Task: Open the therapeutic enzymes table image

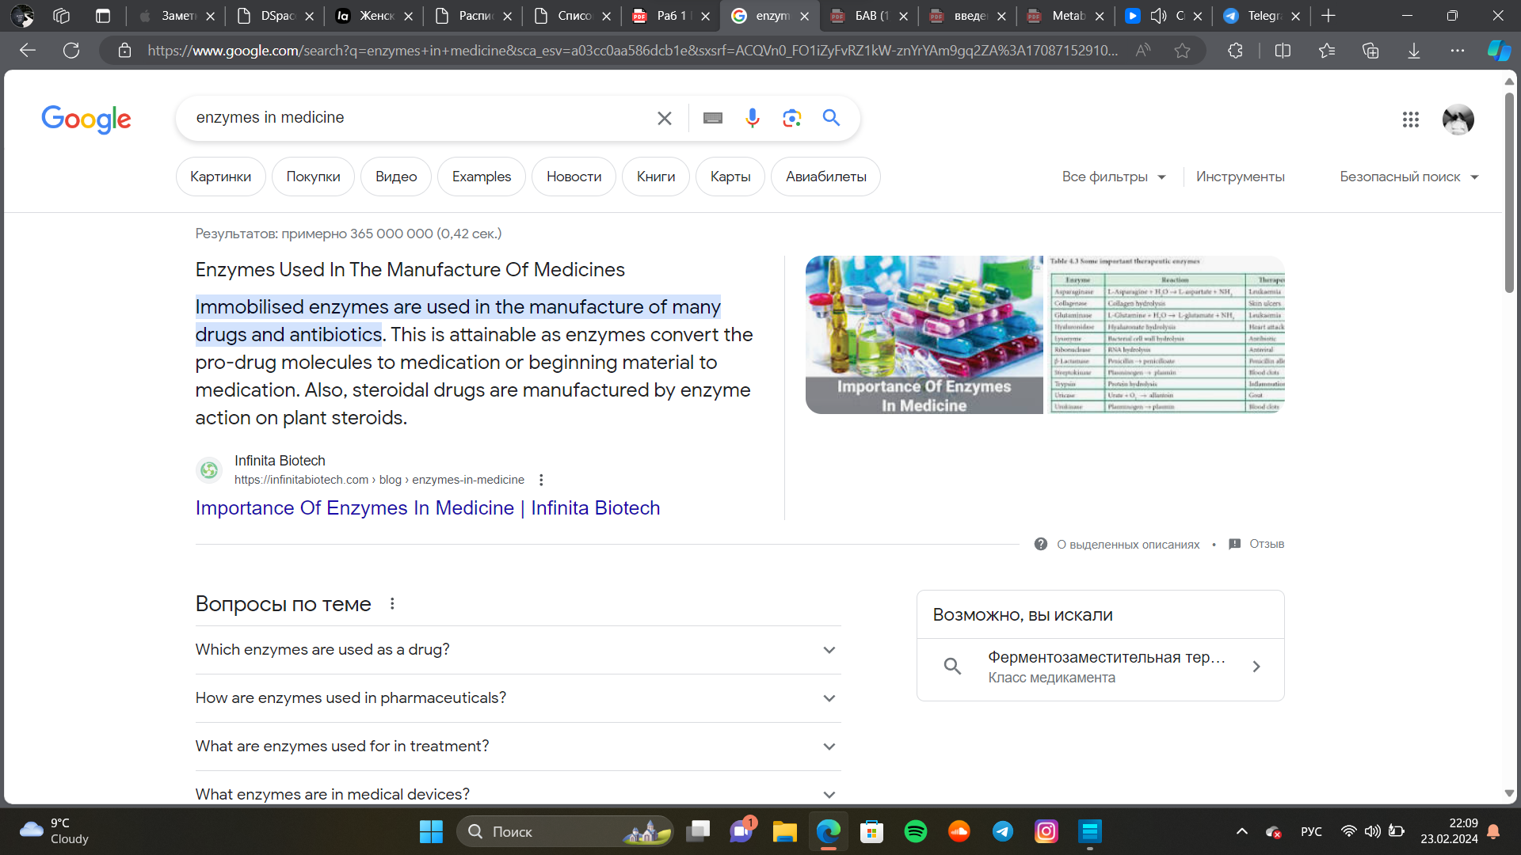Action: pyautogui.click(x=1166, y=335)
